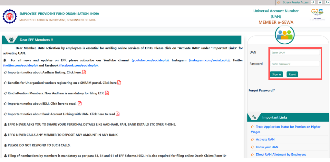Click the chain link icon beside Important Links
330x162 pixels.
(254, 117)
